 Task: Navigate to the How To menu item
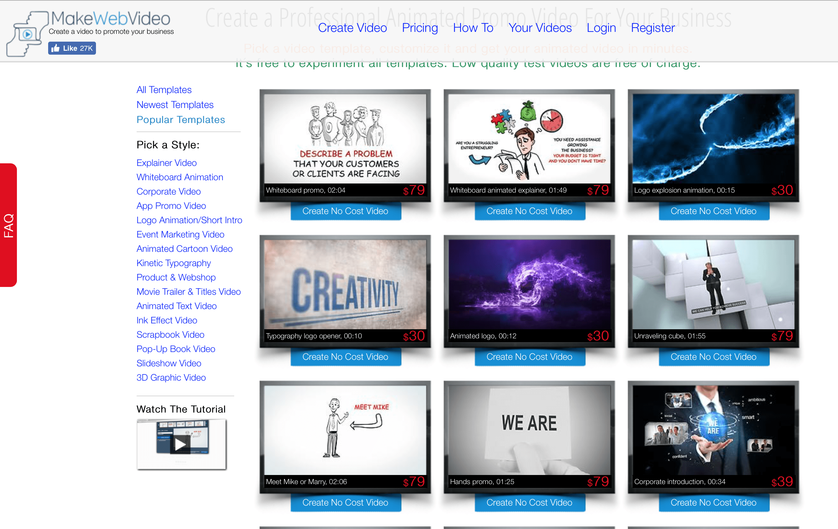[x=472, y=27]
